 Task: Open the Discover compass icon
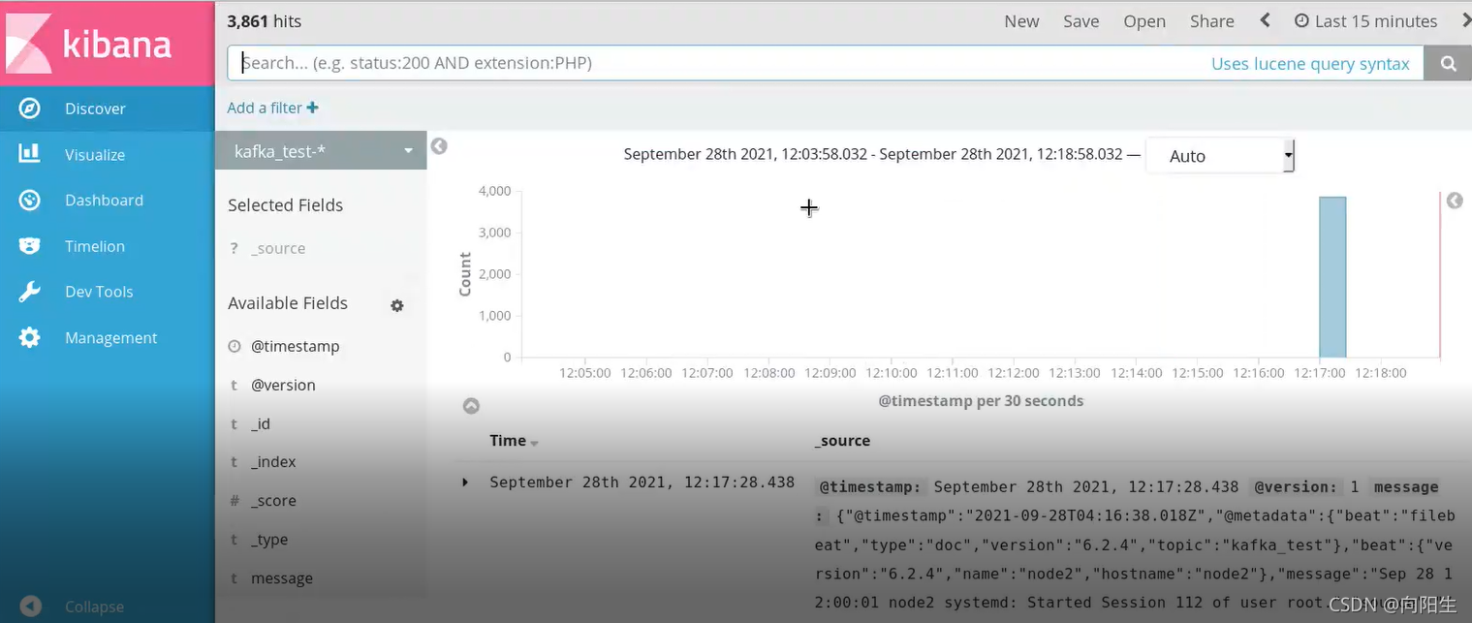pyautogui.click(x=30, y=109)
